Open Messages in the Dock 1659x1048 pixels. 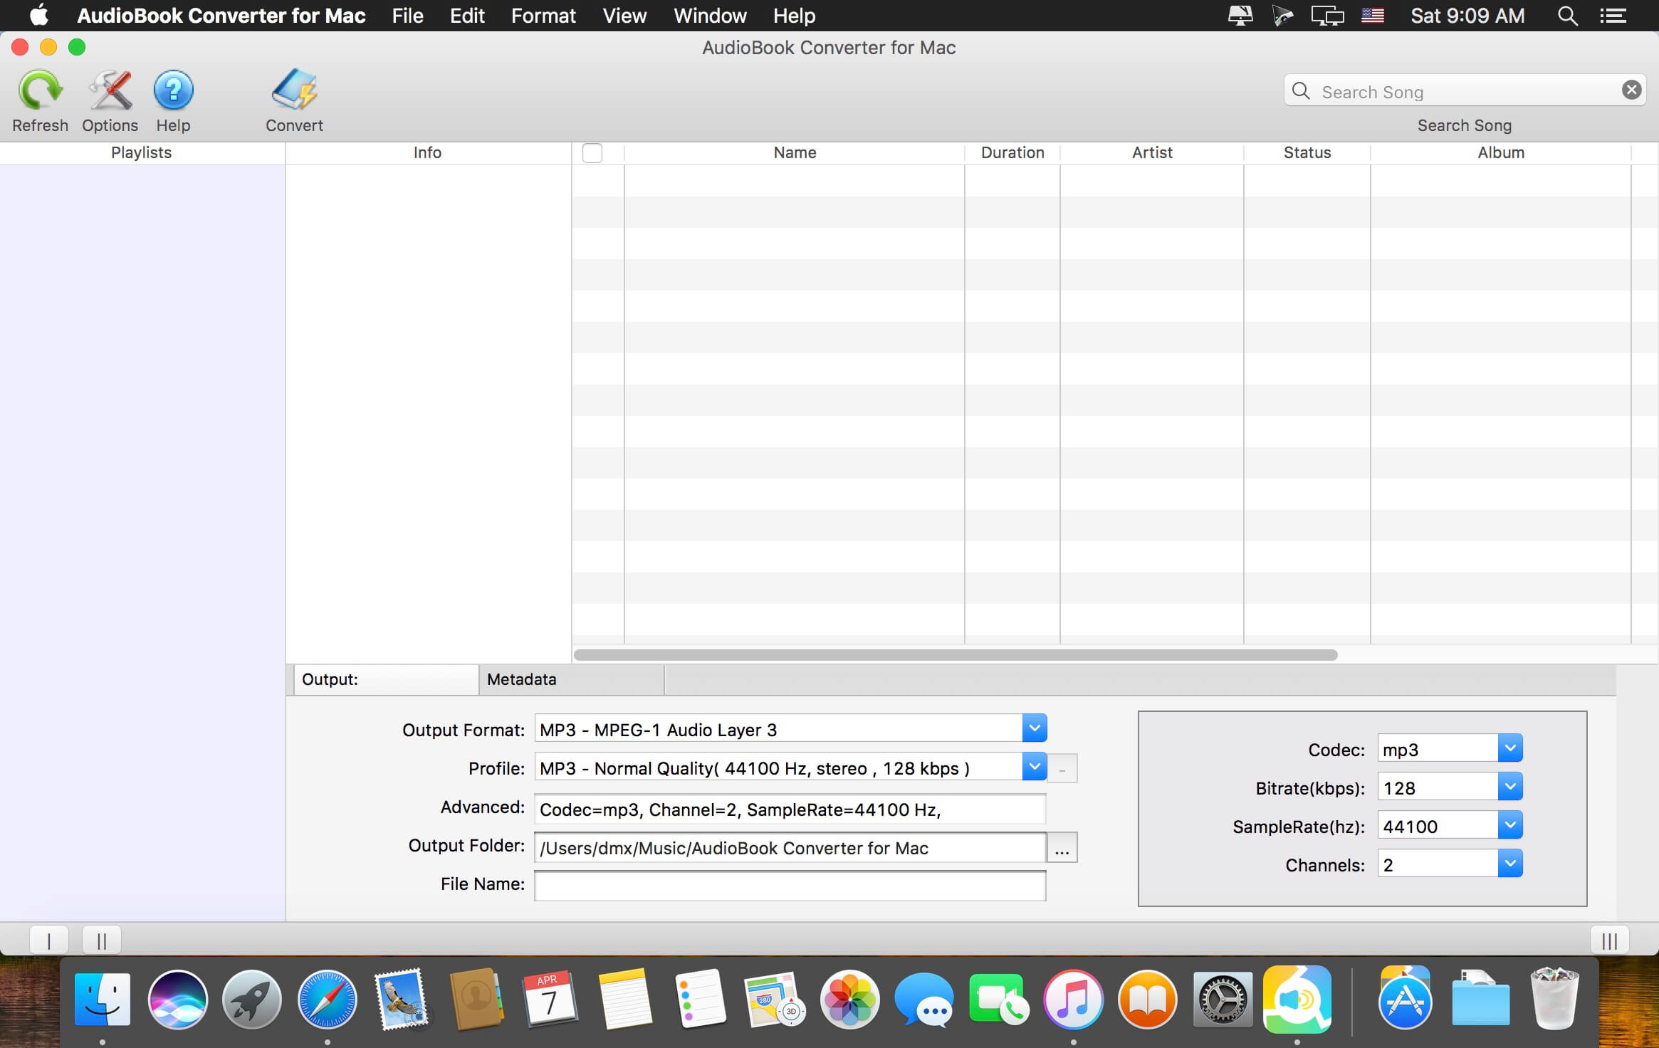tap(924, 999)
